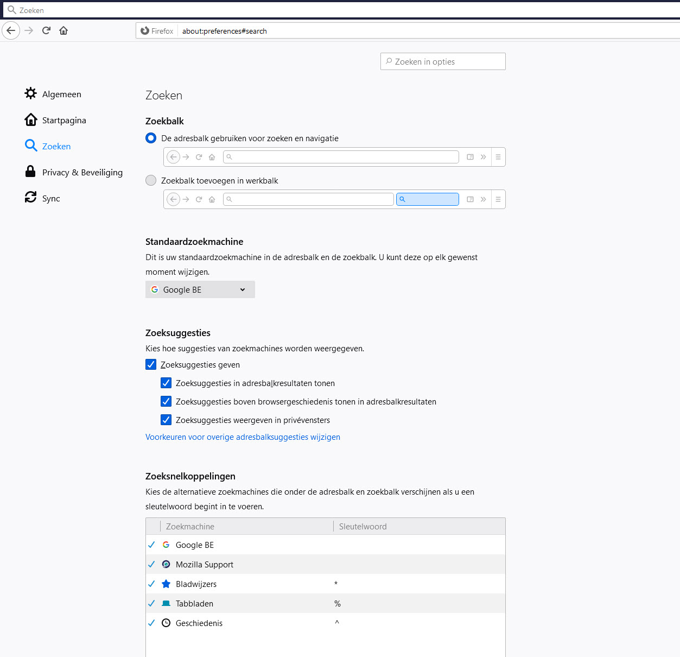This screenshot has width=680, height=657.
Task: Click the Zoekmachine column header
Action: (x=246, y=526)
